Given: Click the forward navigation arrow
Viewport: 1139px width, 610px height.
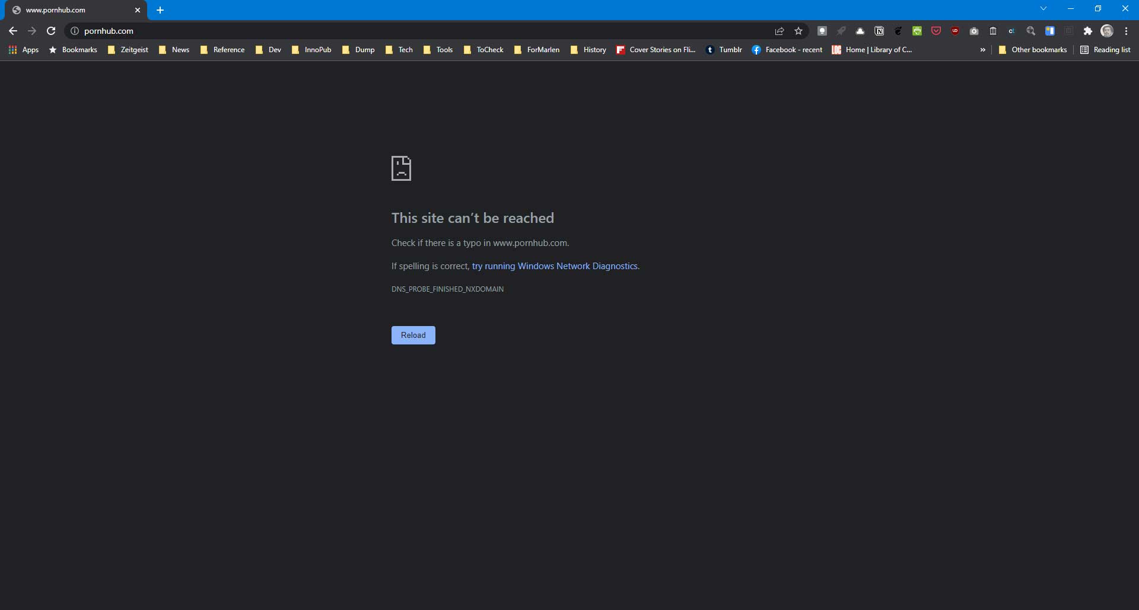Looking at the screenshot, I should coord(32,31).
